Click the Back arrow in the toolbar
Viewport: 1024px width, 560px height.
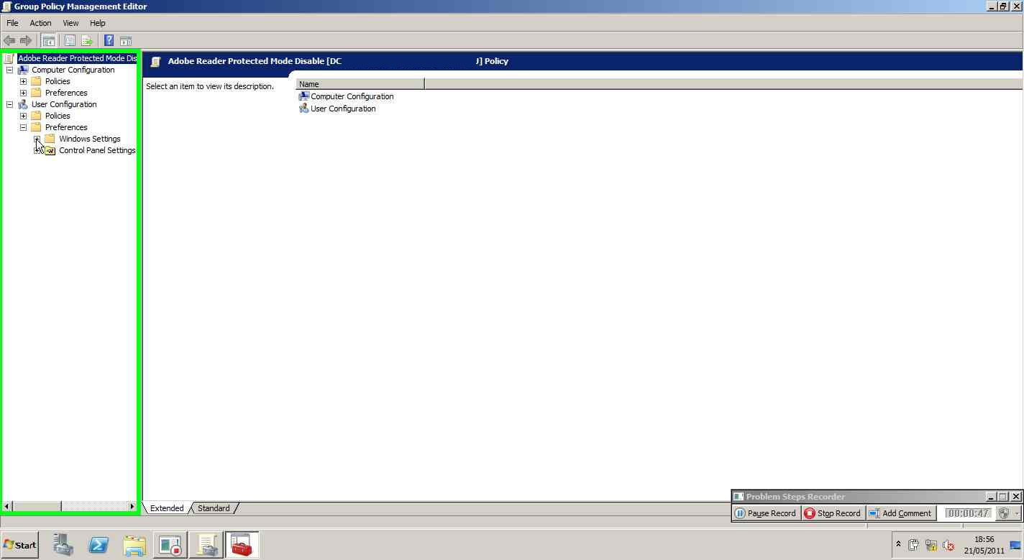(9, 41)
